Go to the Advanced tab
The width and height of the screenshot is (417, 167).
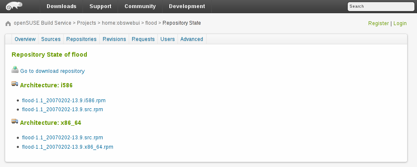click(x=192, y=39)
